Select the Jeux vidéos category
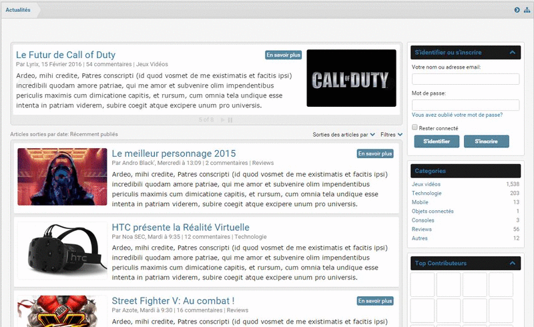 (426, 184)
